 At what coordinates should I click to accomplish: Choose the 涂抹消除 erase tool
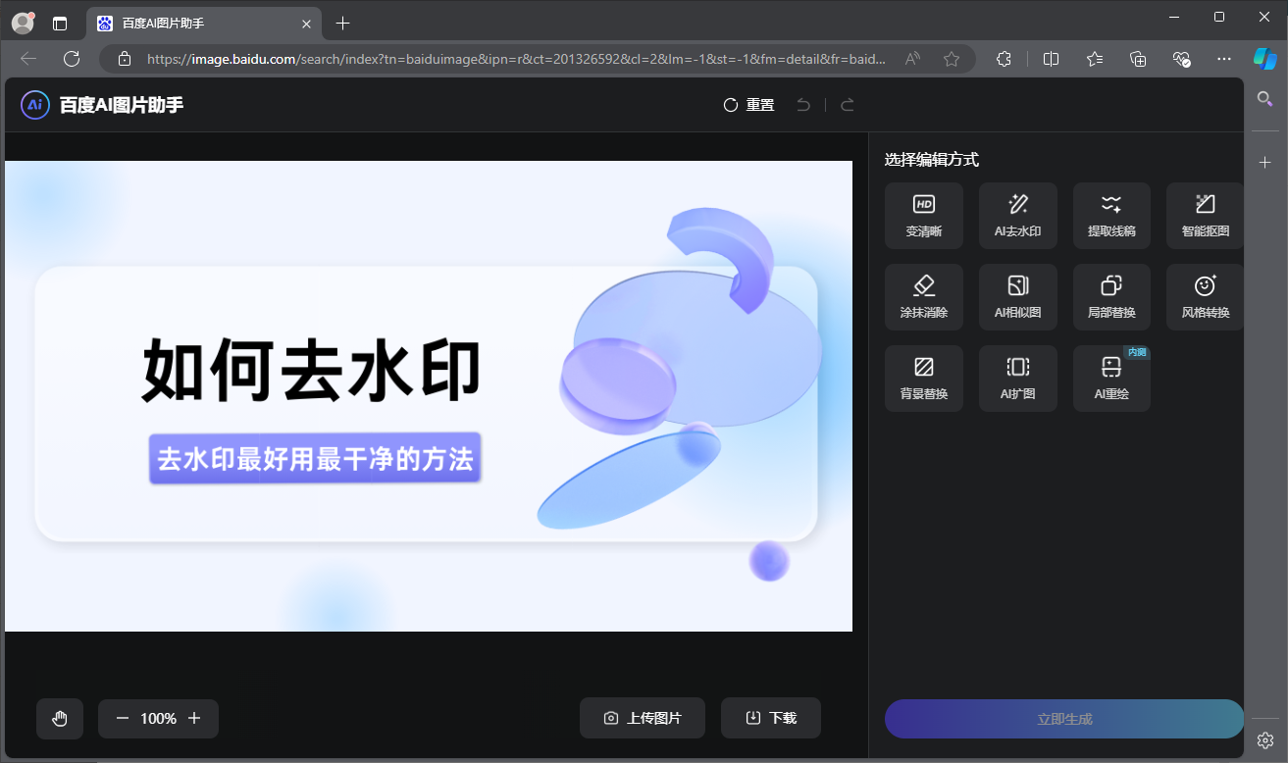tap(923, 296)
